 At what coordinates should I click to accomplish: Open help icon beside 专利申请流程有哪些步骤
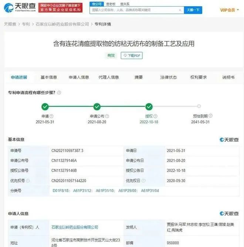(59, 93)
